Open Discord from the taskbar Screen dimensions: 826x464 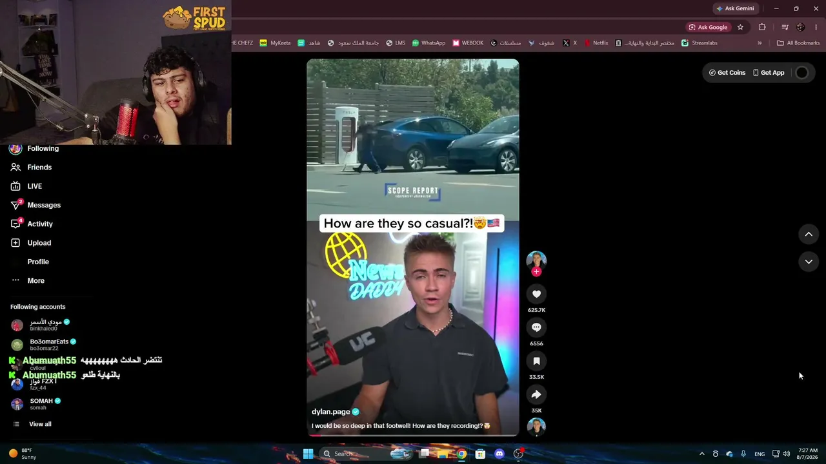[x=499, y=454]
